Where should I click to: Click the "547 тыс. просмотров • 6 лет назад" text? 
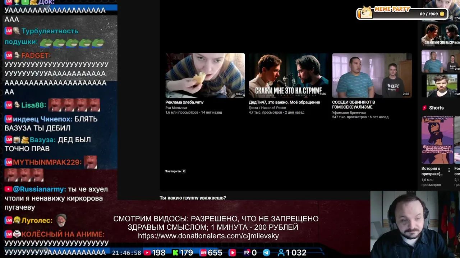(360, 117)
